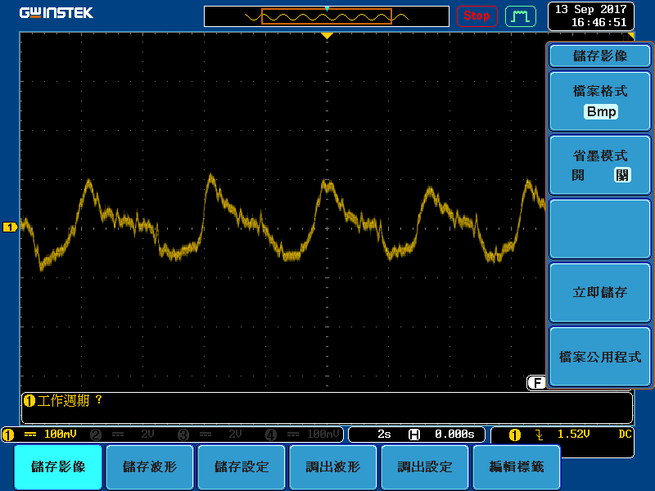This screenshot has width=655, height=491.
Task: Click the channel 3 grey badge in status bar
Action: [183, 435]
